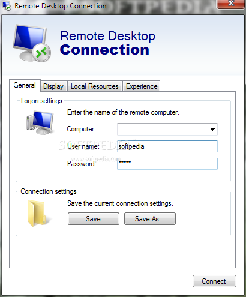Click the 'Password:' label

coord(82,164)
